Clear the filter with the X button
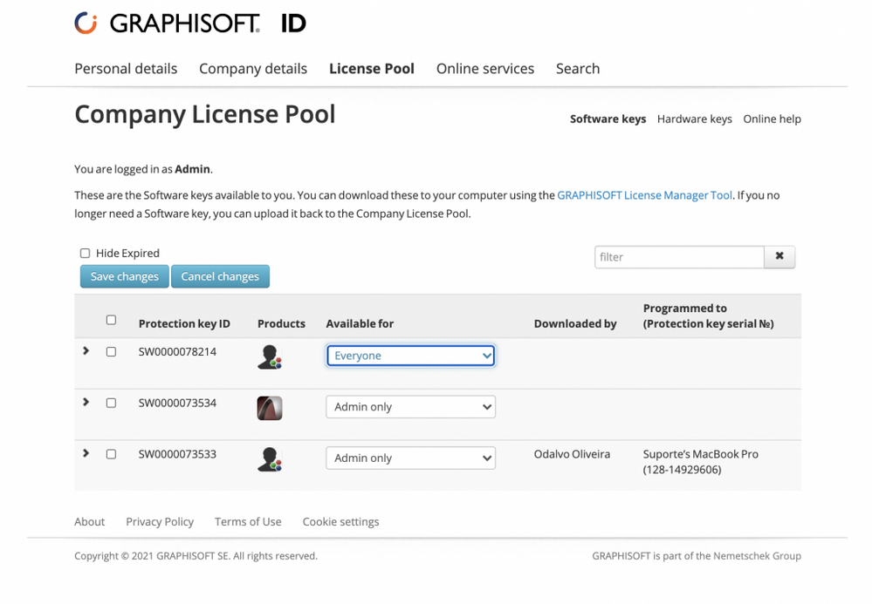The height and width of the screenshot is (604, 872). [779, 256]
